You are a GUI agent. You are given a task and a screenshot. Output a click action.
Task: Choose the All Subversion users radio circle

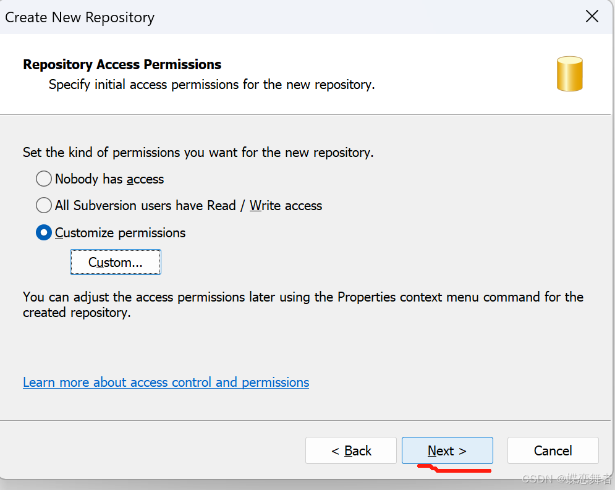click(x=43, y=205)
